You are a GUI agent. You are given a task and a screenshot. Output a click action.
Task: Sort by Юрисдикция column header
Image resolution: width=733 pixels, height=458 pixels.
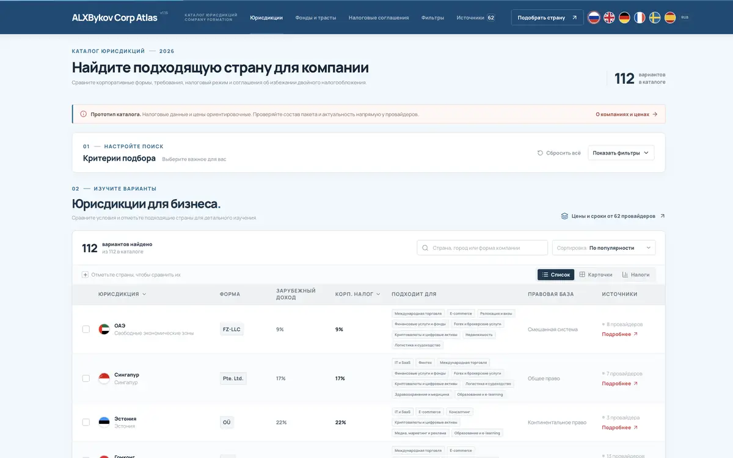tap(122, 294)
